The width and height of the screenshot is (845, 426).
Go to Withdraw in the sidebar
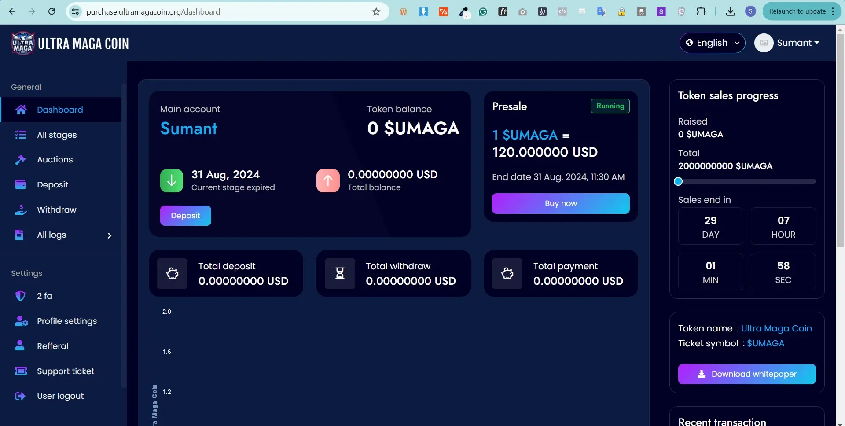click(x=57, y=210)
